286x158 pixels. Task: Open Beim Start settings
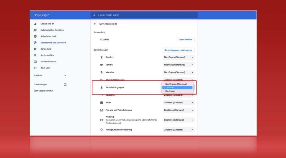coord(45,68)
